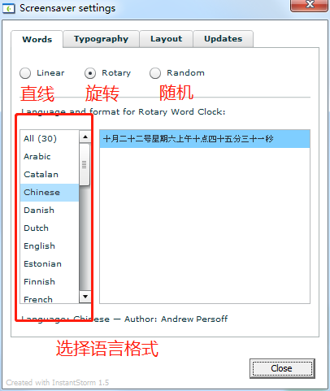
Task: Click the scroll up arrow in language list
Action: (85, 137)
